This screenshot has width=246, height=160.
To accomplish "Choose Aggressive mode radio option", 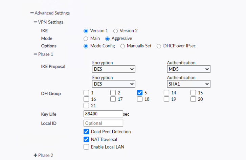I will point(108,39).
